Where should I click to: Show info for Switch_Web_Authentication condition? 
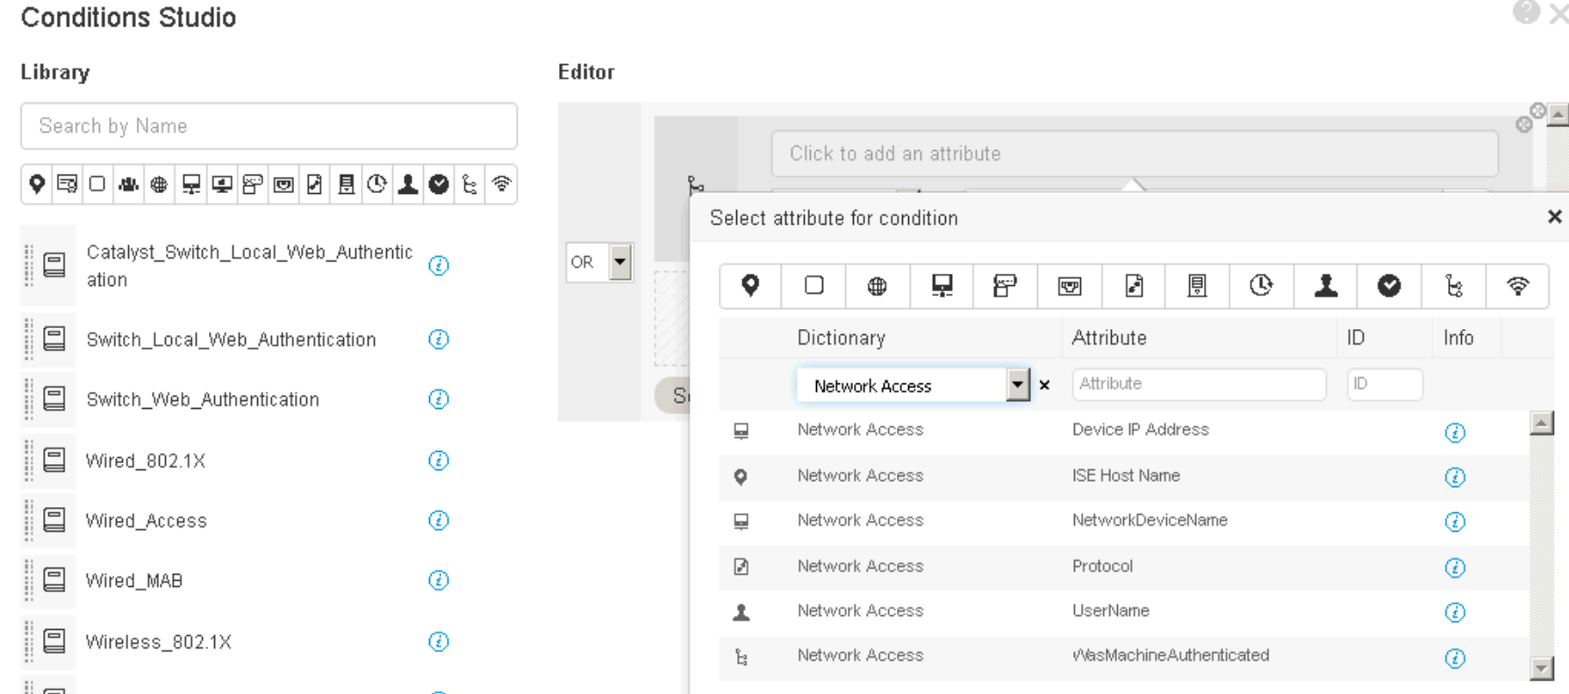[439, 399]
